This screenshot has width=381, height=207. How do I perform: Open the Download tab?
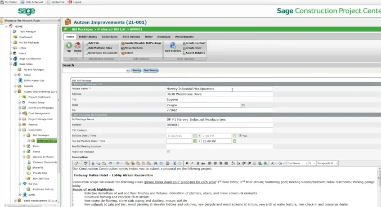tap(164, 37)
